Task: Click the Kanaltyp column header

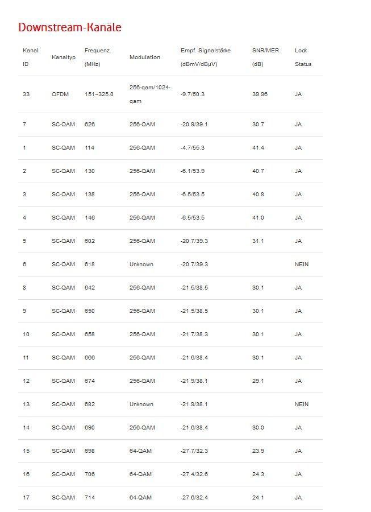Action: [x=63, y=57]
